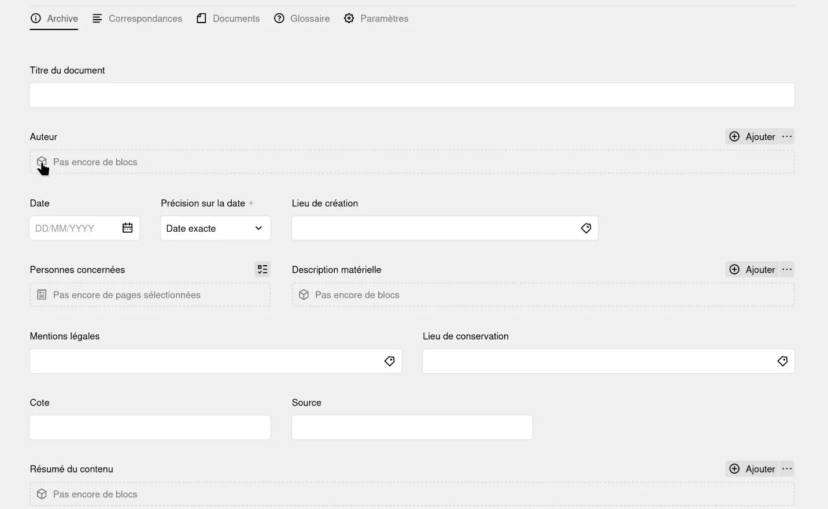Click the tag icon in Lieu de création field
828x509 pixels.
[586, 228]
